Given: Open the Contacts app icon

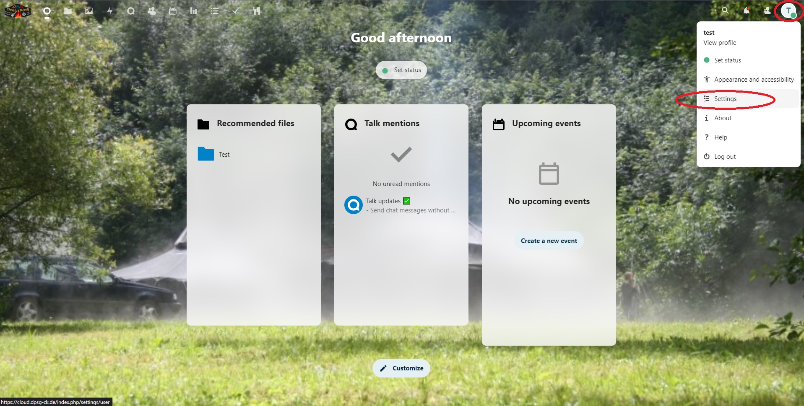Looking at the screenshot, I should pyautogui.click(x=152, y=11).
